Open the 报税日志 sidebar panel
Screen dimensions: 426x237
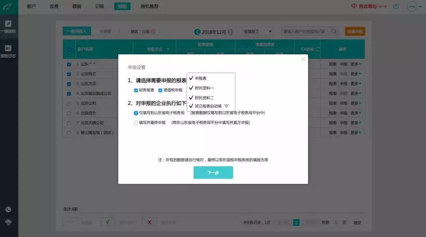[x=8, y=50]
